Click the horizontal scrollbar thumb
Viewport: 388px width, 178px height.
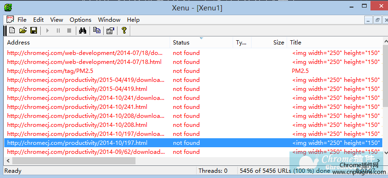click(x=74, y=160)
